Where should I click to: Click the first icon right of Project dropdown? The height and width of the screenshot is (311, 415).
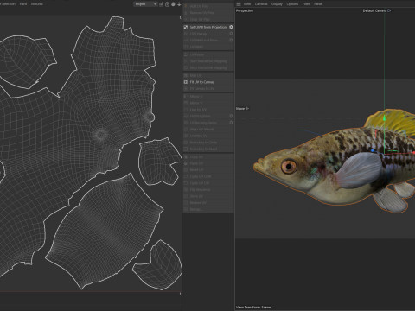coord(161,4)
